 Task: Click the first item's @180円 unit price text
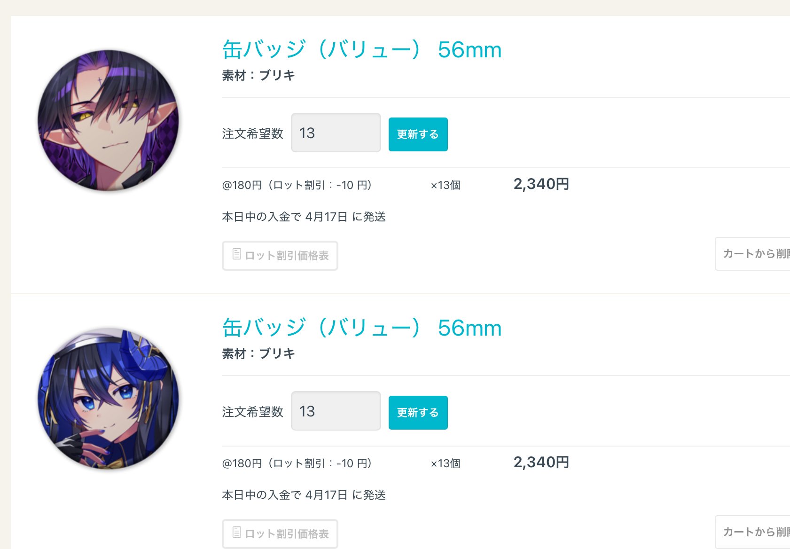click(x=242, y=185)
